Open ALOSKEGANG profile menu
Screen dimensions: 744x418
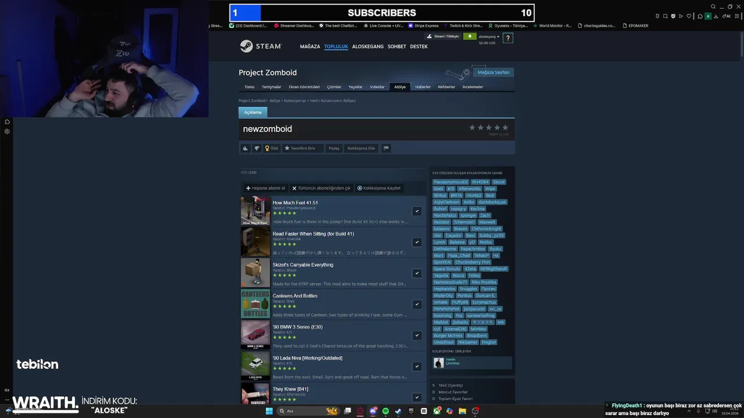[368, 46]
